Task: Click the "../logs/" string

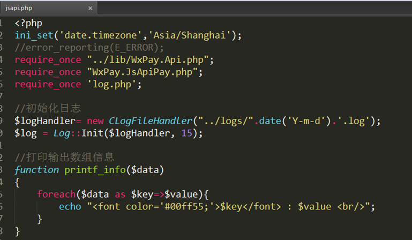Action: click(x=226, y=121)
